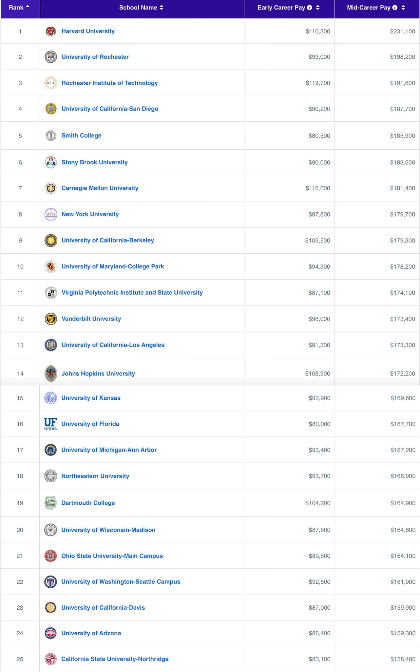Click the Early Career Pay info icon

click(310, 8)
